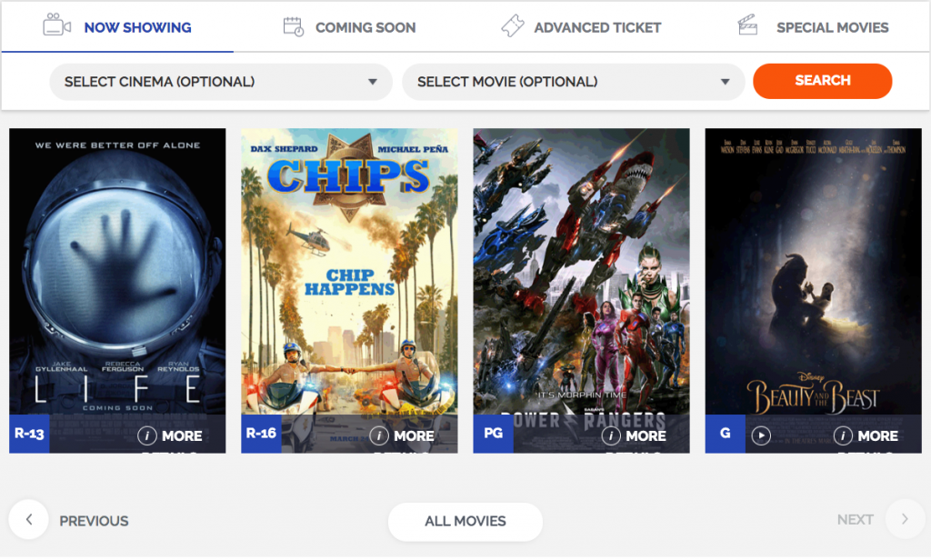
Task: Open the Advanced Ticket tab
Action: pyautogui.click(x=581, y=27)
